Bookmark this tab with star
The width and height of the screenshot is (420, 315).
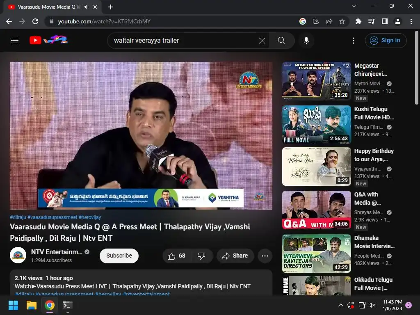coord(342,21)
